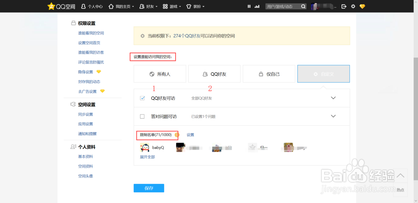Screen dimensions: 418x203
Task: Open 评论留言防骚扰 setting
Action: (x=91, y=62)
